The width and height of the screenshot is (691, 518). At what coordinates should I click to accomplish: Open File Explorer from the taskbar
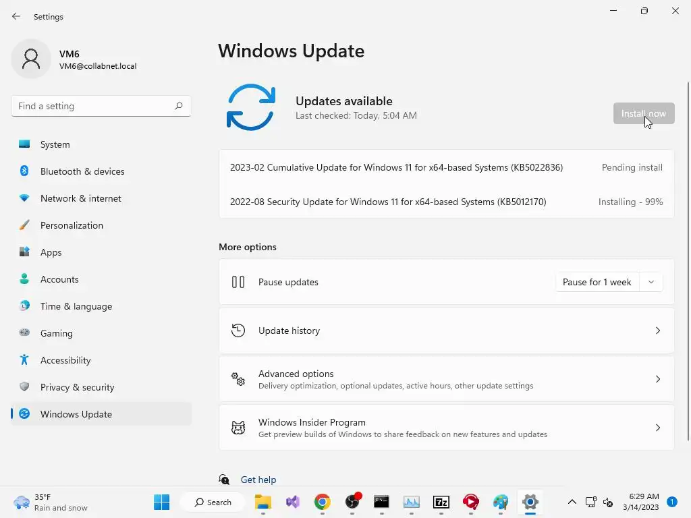[x=263, y=502]
